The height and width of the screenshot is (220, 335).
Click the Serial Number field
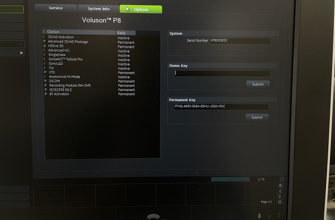pos(240,41)
